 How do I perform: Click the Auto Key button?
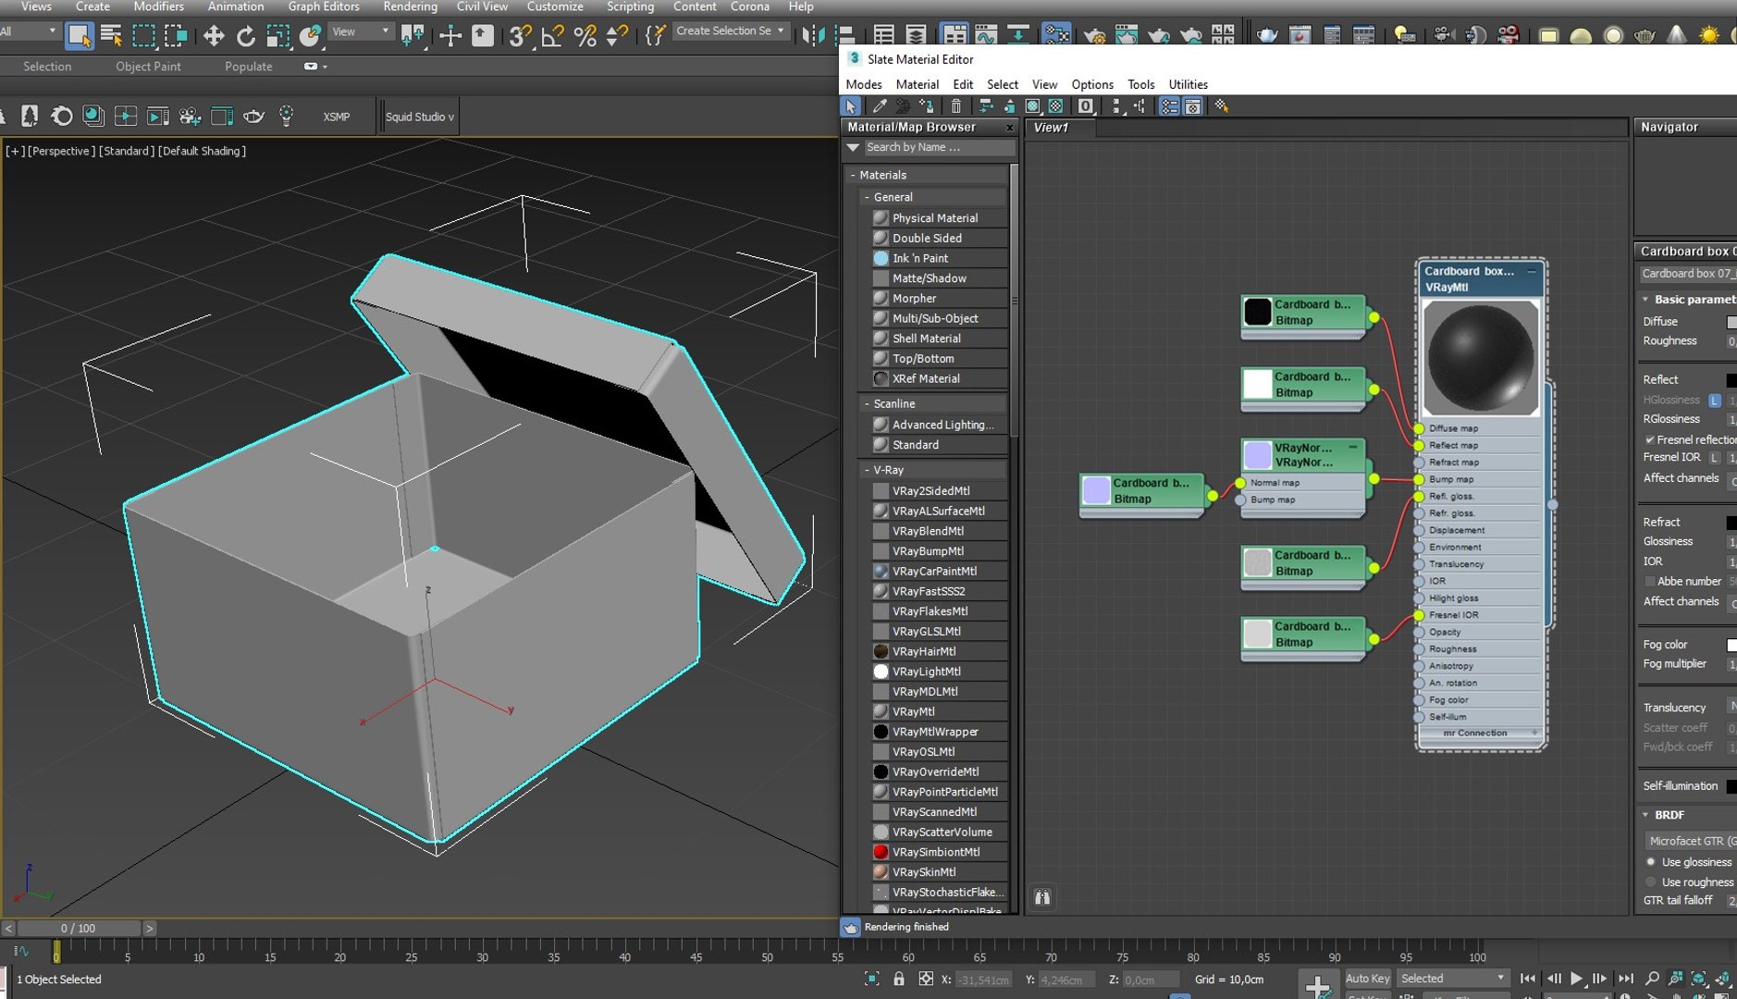click(1367, 979)
